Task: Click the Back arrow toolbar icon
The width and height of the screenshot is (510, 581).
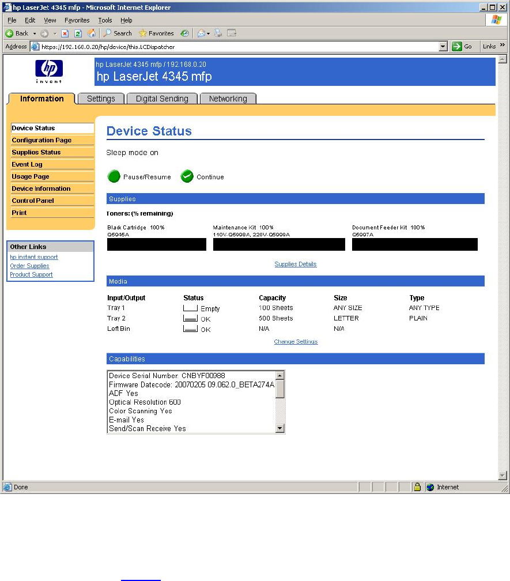Action: [x=9, y=33]
